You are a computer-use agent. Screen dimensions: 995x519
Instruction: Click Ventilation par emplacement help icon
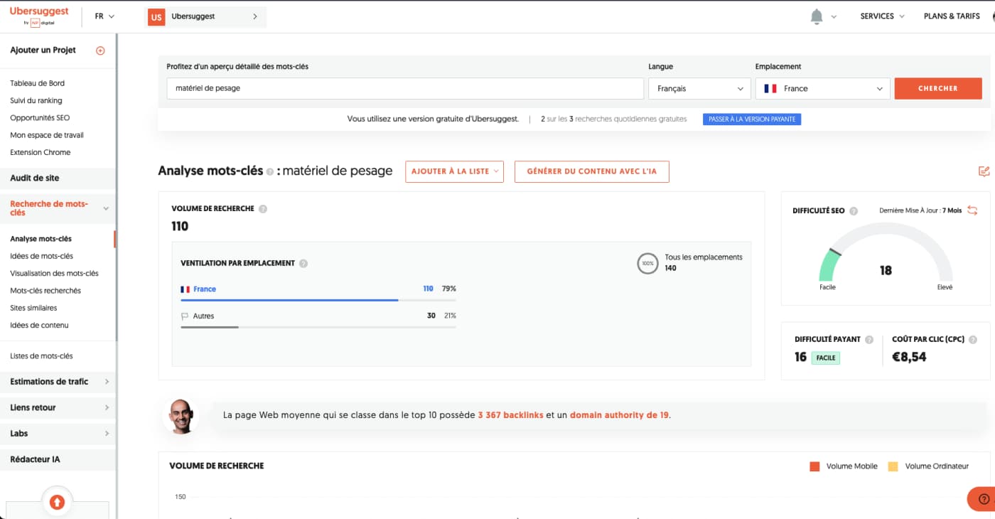[x=303, y=263]
